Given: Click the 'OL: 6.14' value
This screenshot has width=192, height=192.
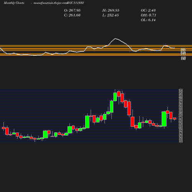Looking at the screenshot, I should click(x=148, y=20).
